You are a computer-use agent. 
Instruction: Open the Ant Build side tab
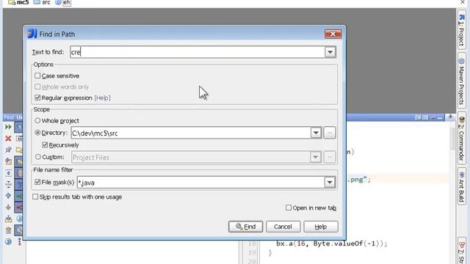(462, 187)
